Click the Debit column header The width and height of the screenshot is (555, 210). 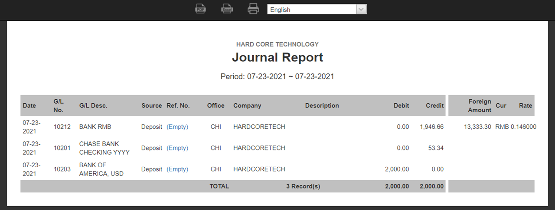401,105
